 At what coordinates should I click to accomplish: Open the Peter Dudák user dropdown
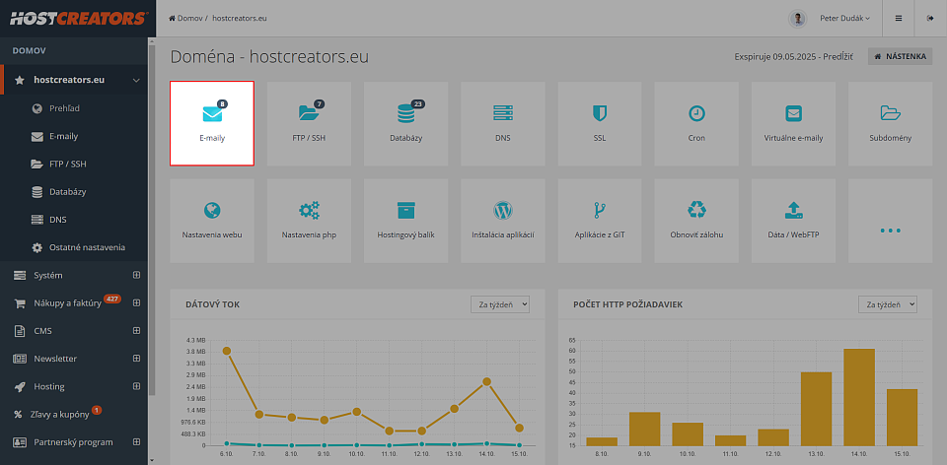click(x=844, y=18)
